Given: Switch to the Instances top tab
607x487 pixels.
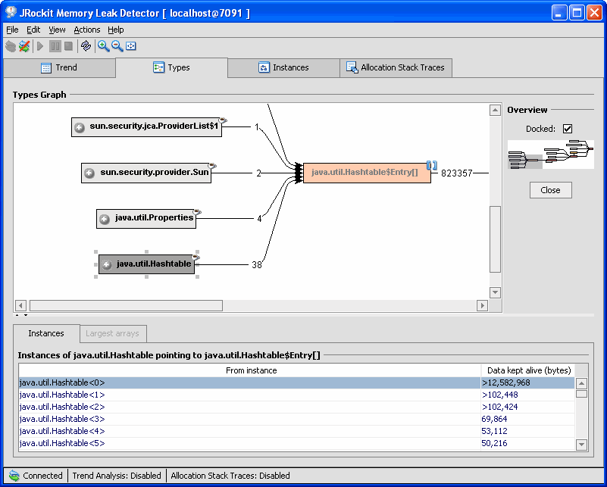Looking at the screenshot, I should tap(283, 67).
